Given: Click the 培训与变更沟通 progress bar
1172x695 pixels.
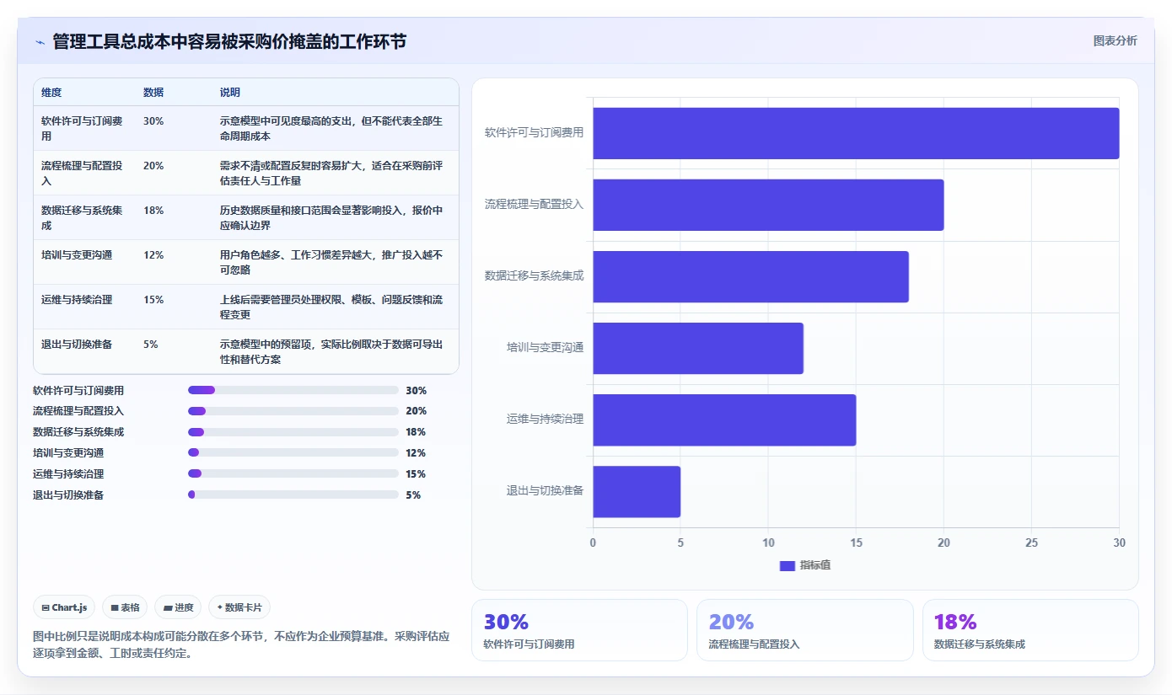Looking at the screenshot, I should 293,453.
